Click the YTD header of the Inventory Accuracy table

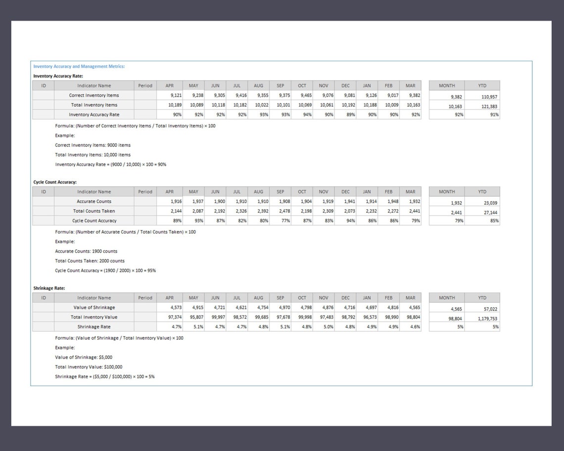pyautogui.click(x=482, y=85)
